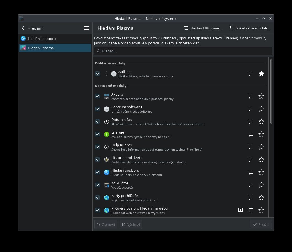
Task: Focus the Hledat... search field
Action: coord(183,51)
